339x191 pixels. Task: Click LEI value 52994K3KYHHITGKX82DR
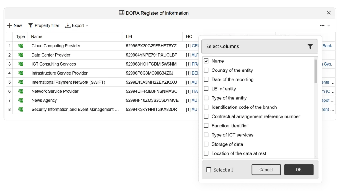pyautogui.click(x=151, y=109)
